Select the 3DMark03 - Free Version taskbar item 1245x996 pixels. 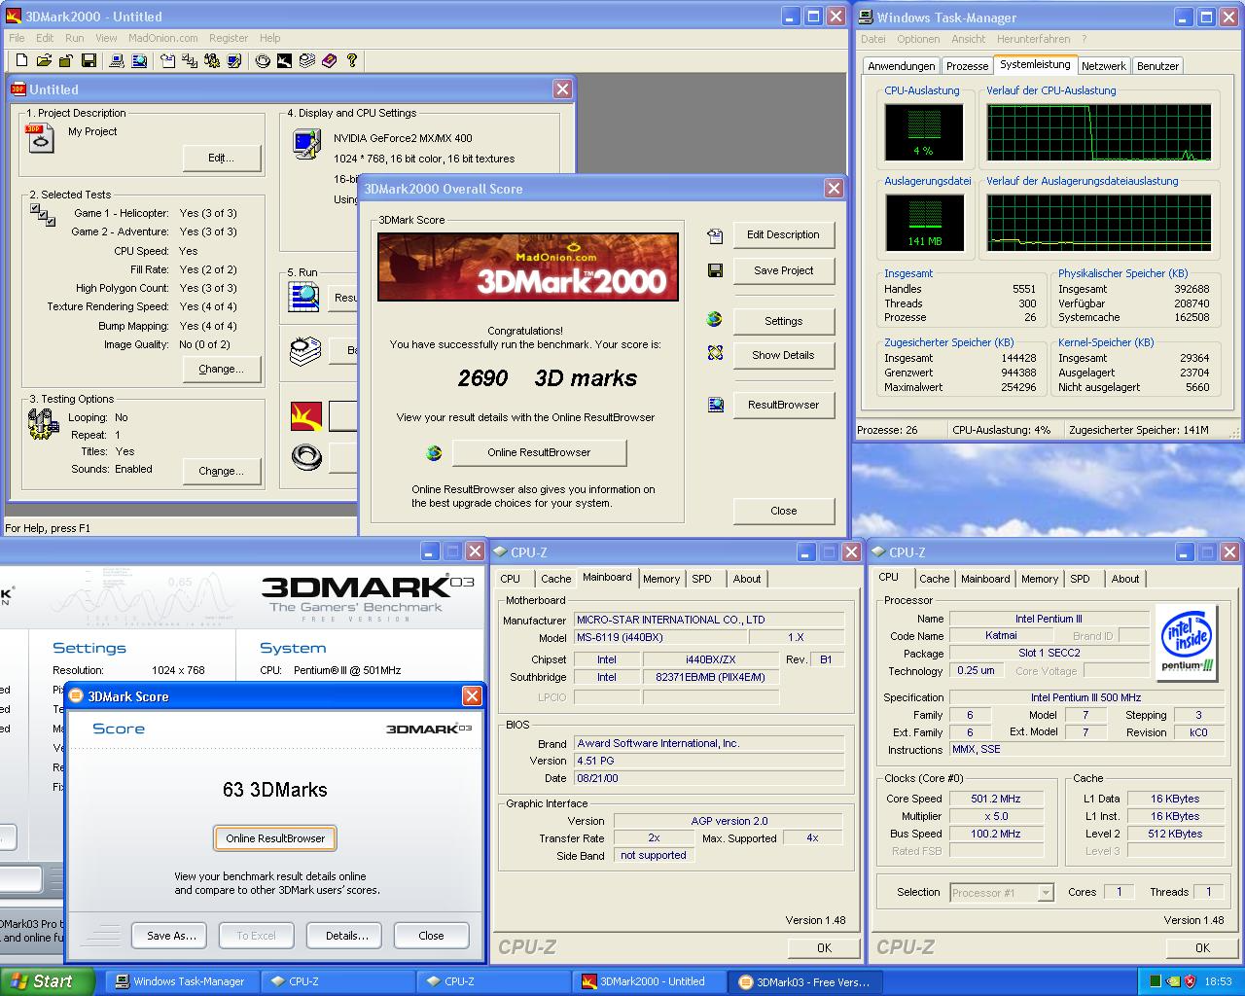coord(804,981)
